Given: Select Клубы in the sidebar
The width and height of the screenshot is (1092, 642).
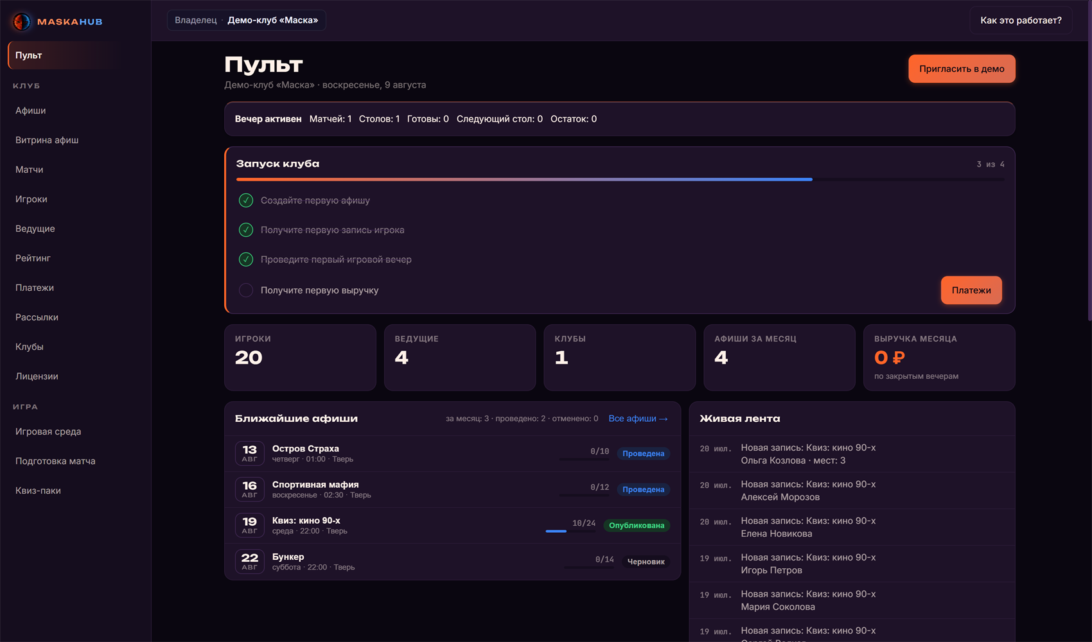Looking at the screenshot, I should coord(75,347).
